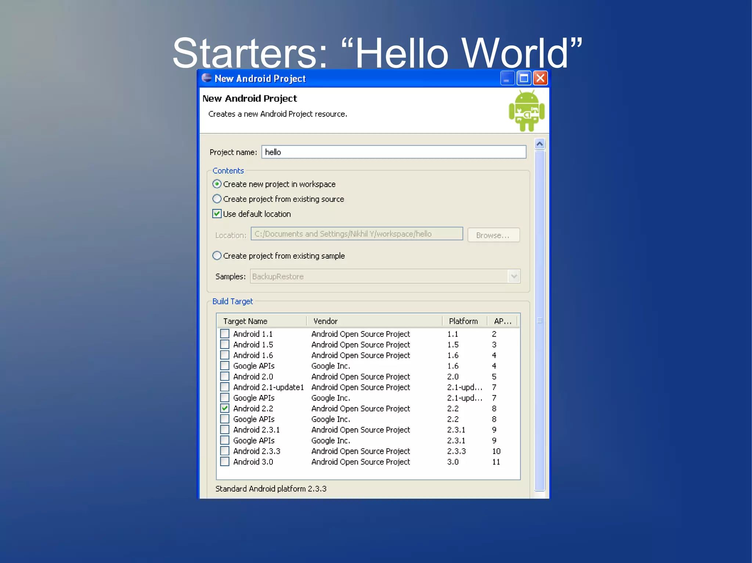This screenshot has height=563, width=752.
Task: Click API level '5' cell
Action: [494, 377]
